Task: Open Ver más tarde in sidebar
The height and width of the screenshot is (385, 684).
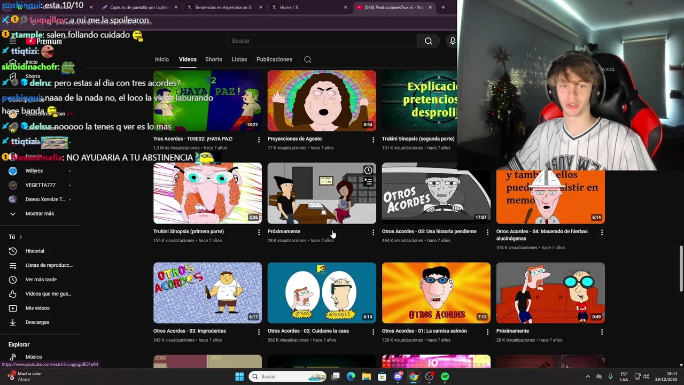Action: pos(41,280)
